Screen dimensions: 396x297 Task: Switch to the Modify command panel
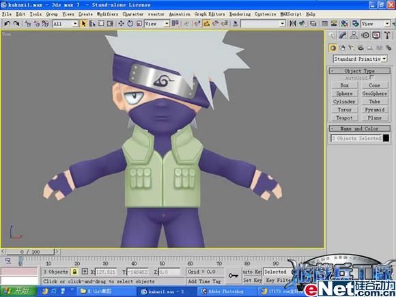(343, 36)
